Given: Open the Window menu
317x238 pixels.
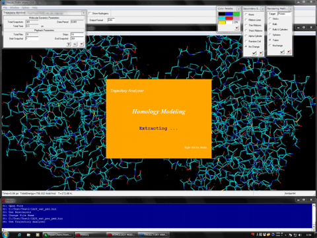Looking at the screenshot, I should pos(15,7).
